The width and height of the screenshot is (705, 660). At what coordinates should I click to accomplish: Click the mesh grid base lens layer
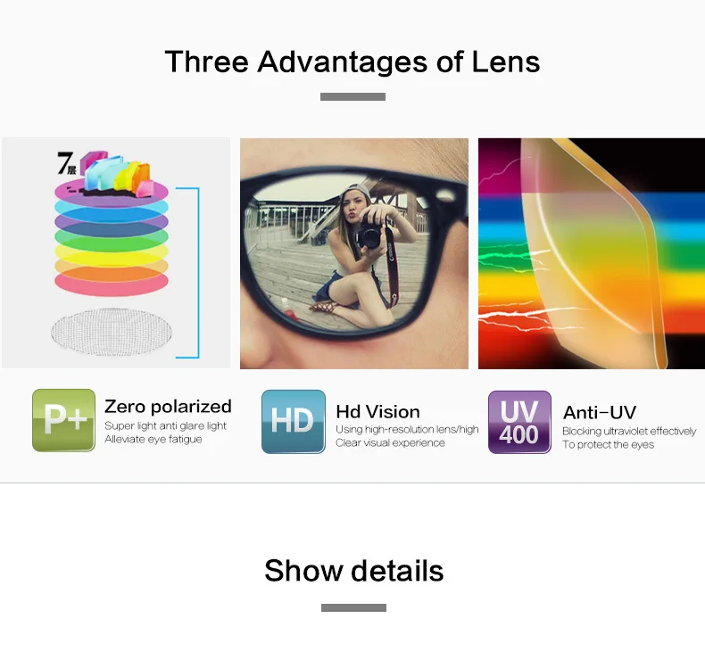click(112, 332)
